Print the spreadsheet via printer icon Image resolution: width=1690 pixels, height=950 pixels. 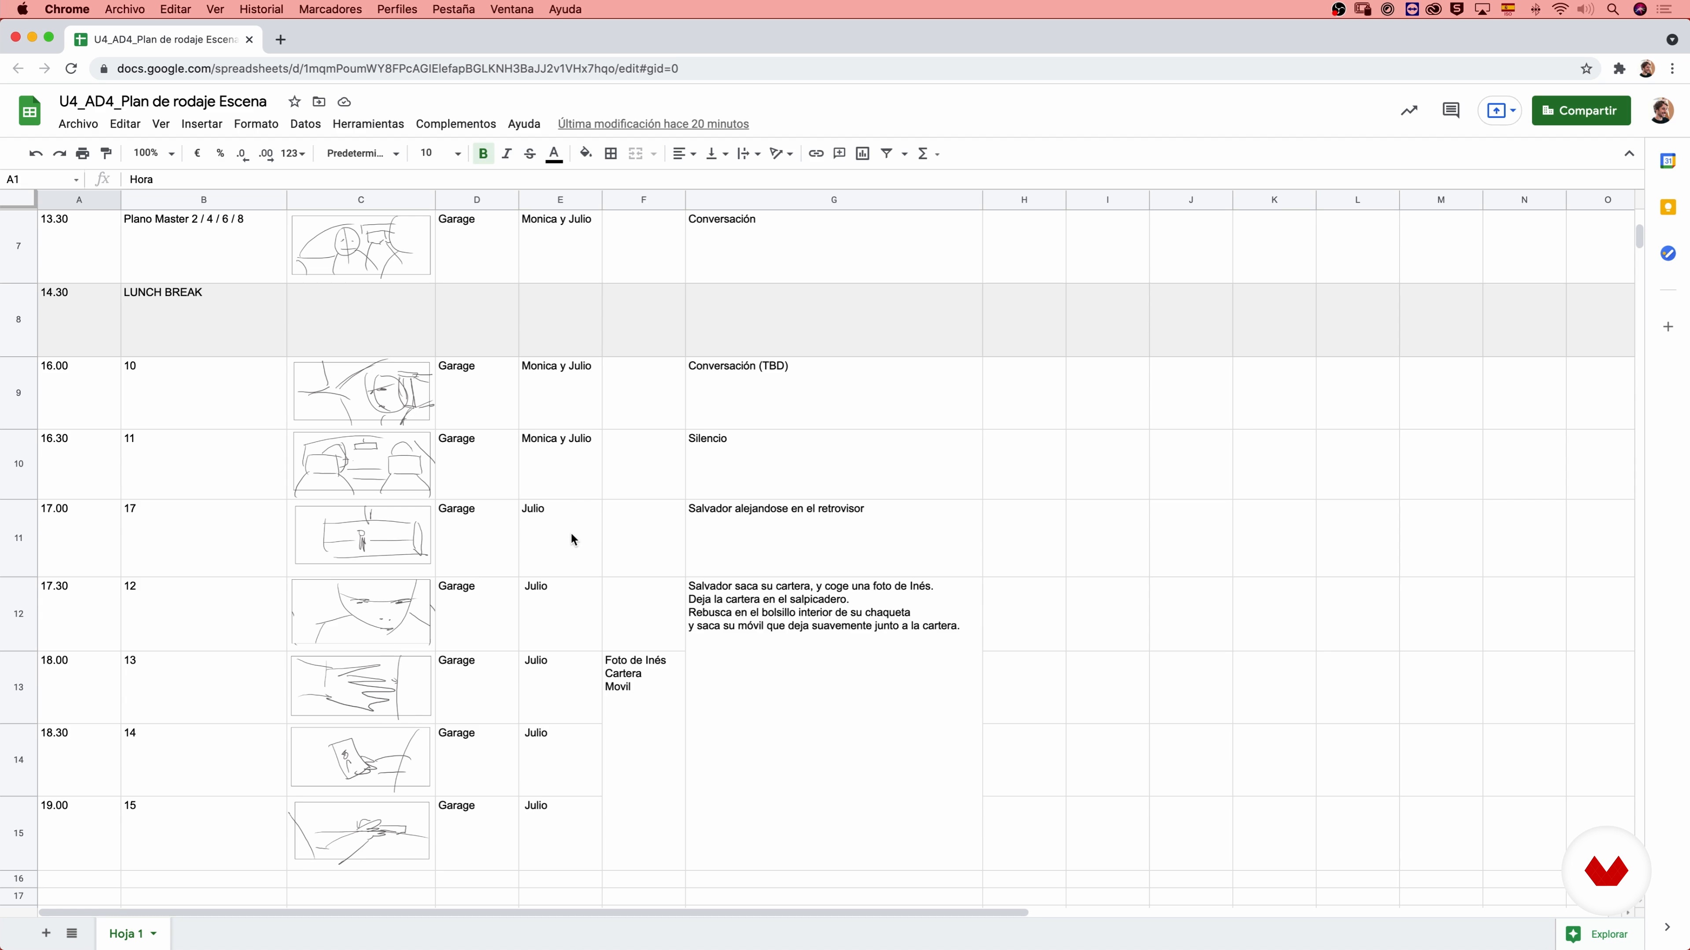coord(82,153)
